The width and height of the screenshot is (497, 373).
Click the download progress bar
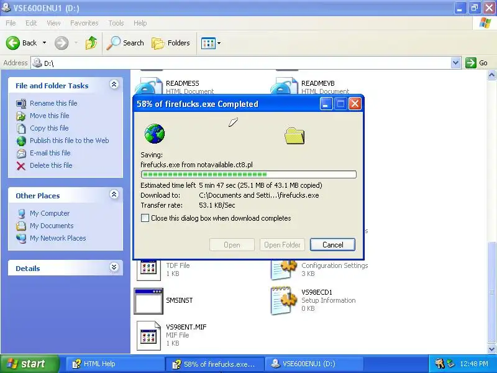coord(248,174)
